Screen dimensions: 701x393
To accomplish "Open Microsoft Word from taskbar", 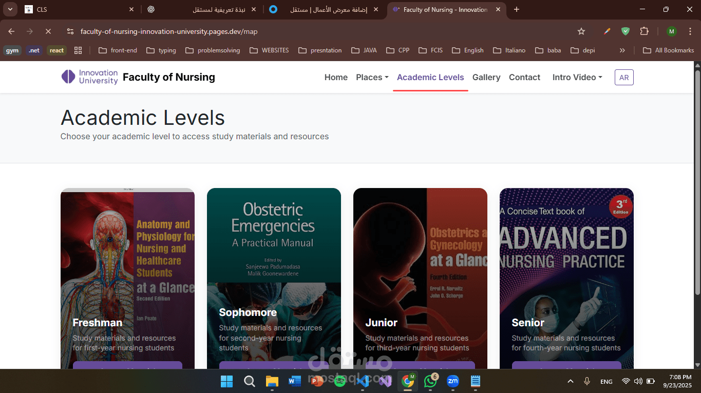I will click(x=294, y=381).
